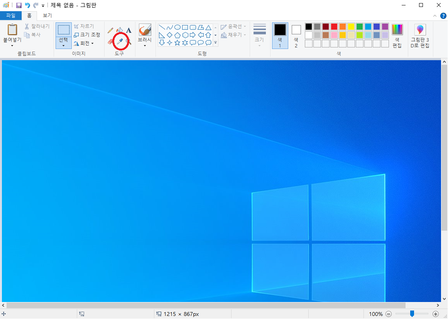Click the zoom slider handle
This screenshot has width=448, height=319.
point(412,314)
